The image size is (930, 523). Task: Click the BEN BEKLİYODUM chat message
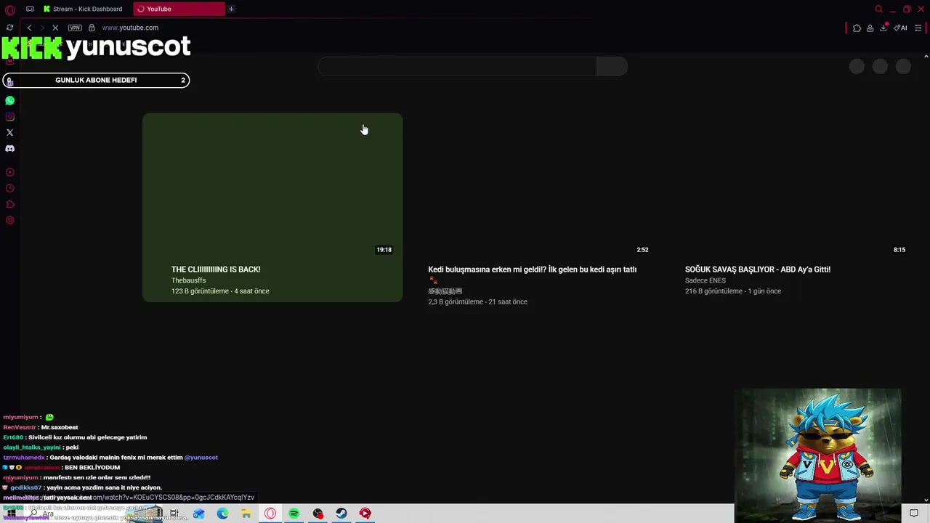pos(92,468)
